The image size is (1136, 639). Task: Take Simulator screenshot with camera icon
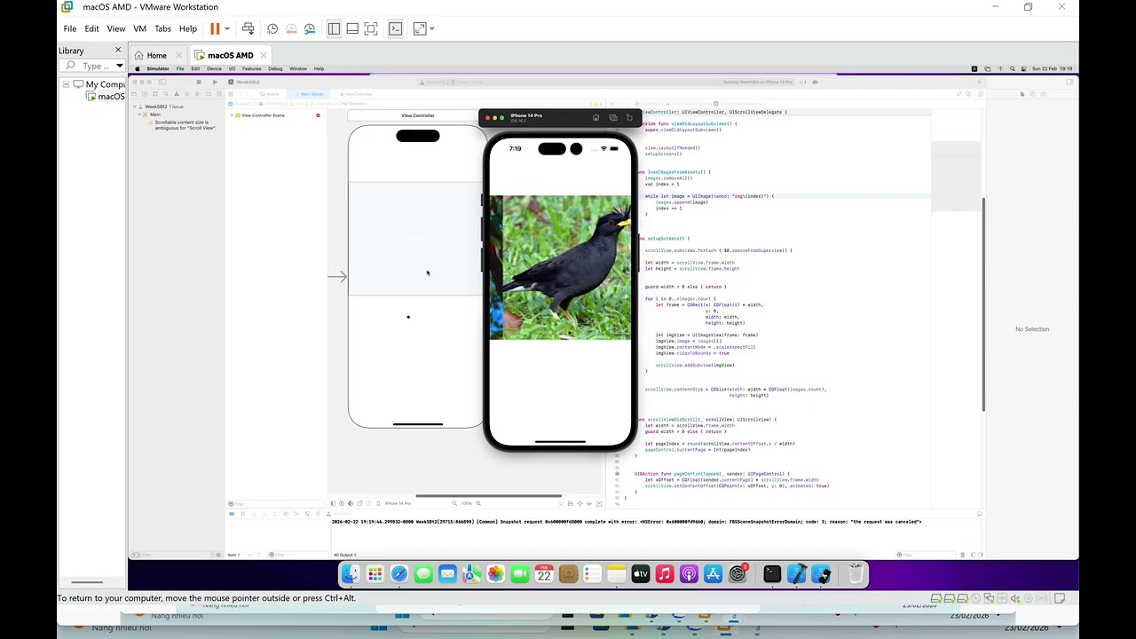(x=612, y=117)
